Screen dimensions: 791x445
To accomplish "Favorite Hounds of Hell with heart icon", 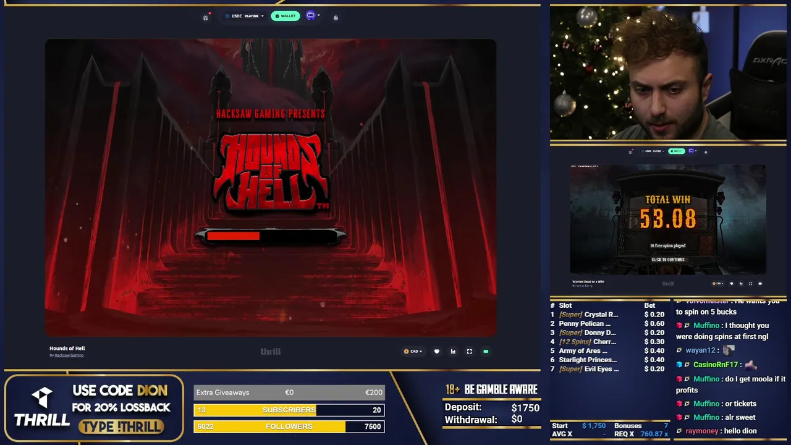I will (437, 352).
